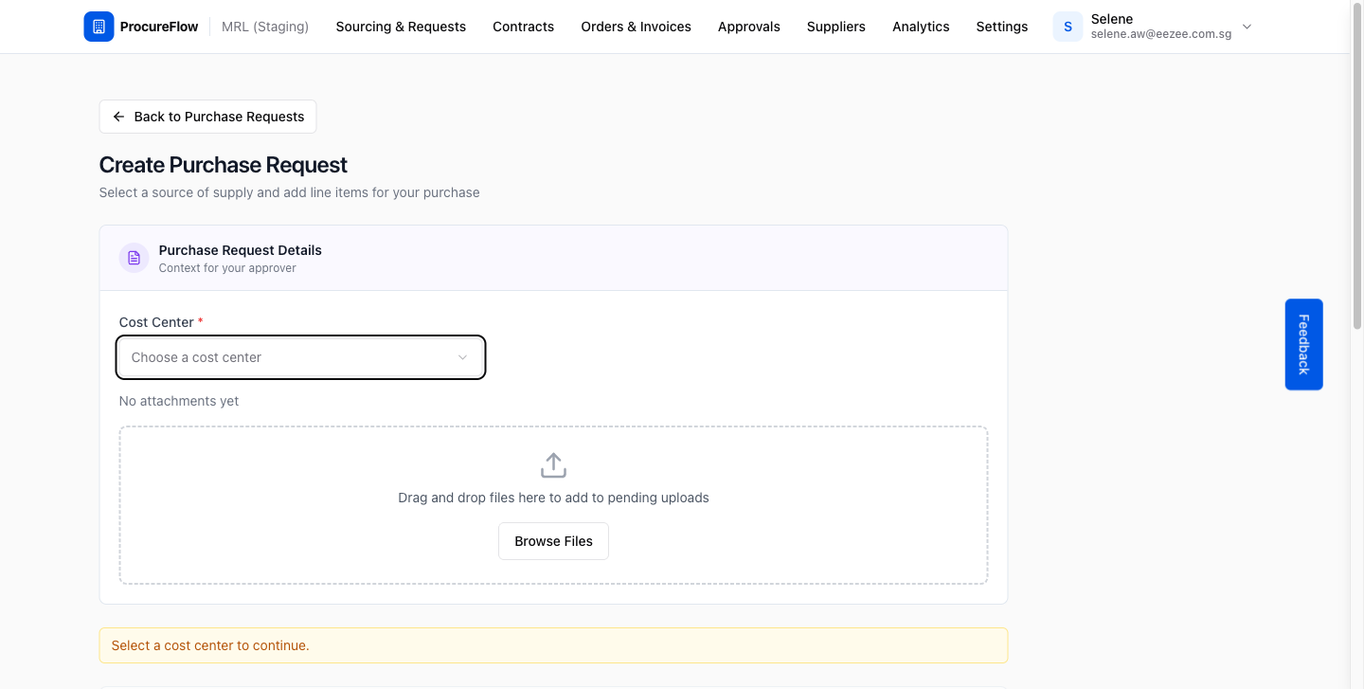Click the 'Drag and drop files here' text
Image resolution: width=1364 pixels, height=689 pixels.
pyautogui.click(x=553, y=498)
